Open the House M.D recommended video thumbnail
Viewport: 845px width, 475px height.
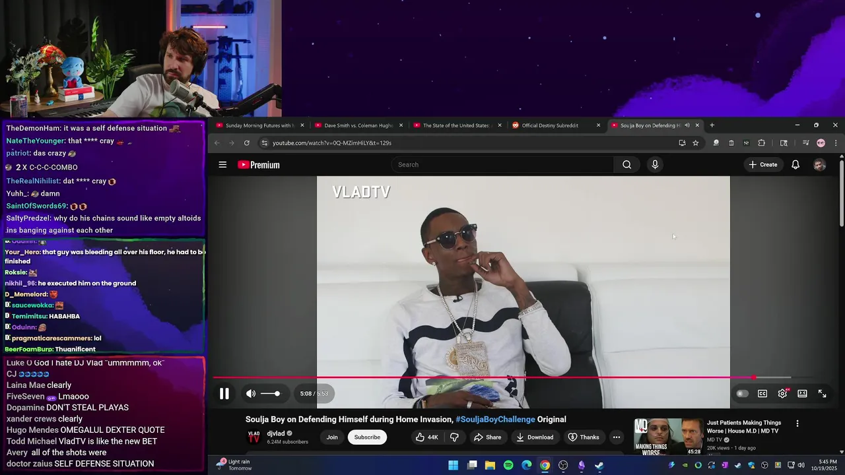pyautogui.click(x=669, y=437)
